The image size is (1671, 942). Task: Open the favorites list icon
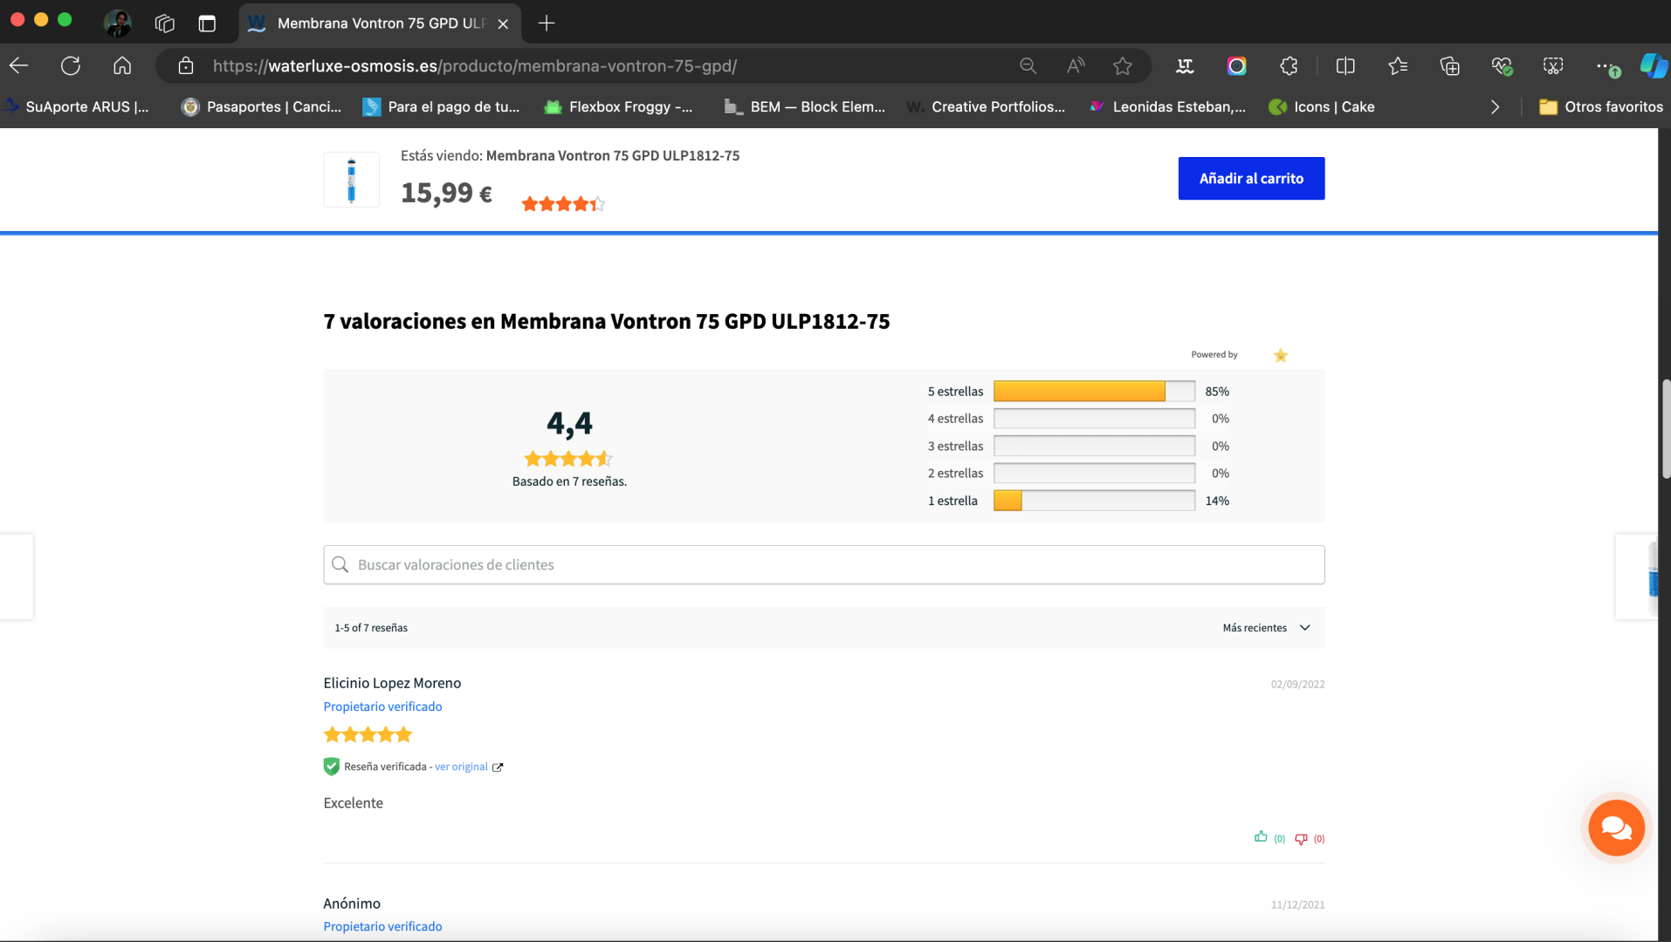click(1398, 65)
